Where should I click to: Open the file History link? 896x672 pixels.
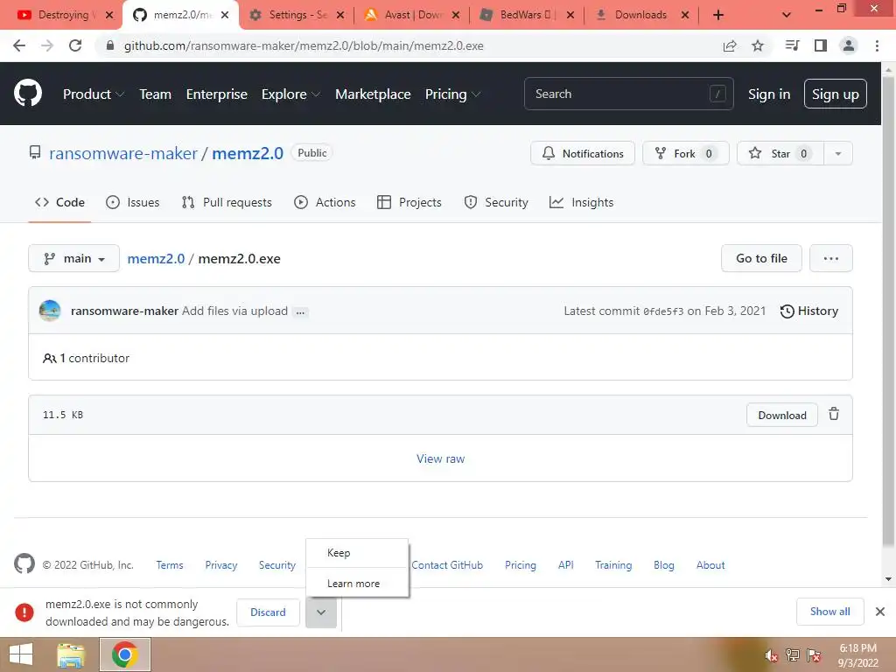coord(809,311)
